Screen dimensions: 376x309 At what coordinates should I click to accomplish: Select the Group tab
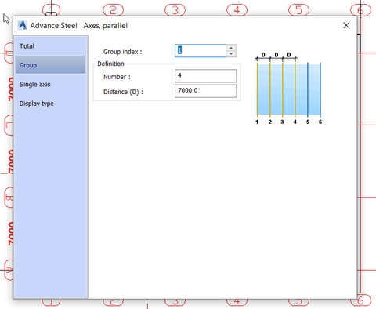51,65
